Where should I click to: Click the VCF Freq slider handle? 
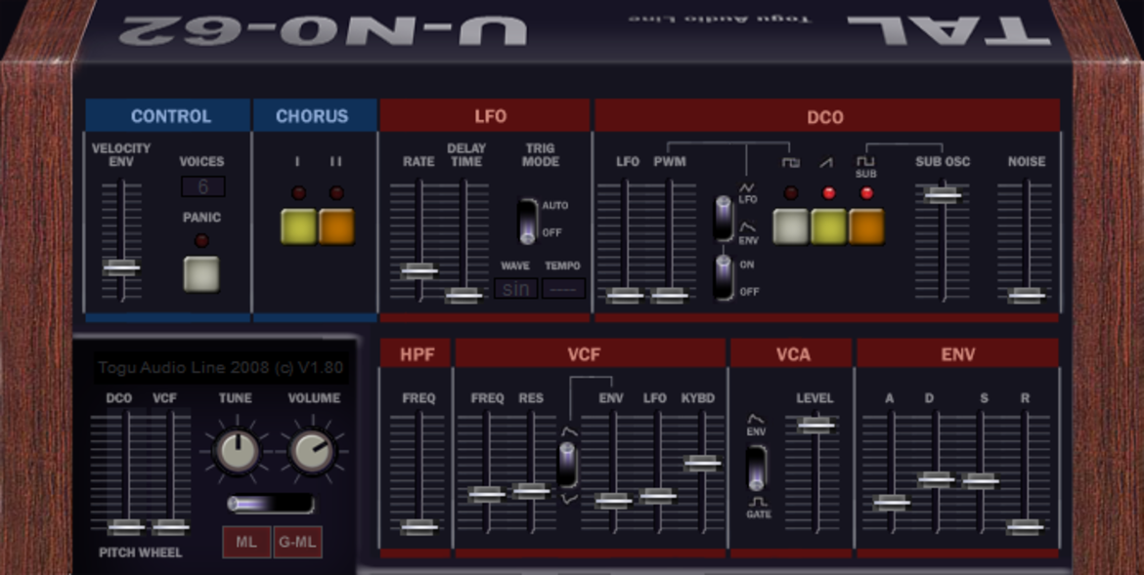click(486, 493)
